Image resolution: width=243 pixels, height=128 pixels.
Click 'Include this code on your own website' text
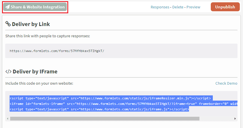[x=39, y=83]
